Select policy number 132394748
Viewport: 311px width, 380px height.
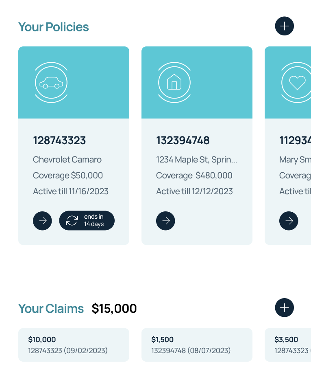pyautogui.click(x=183, y=141)
